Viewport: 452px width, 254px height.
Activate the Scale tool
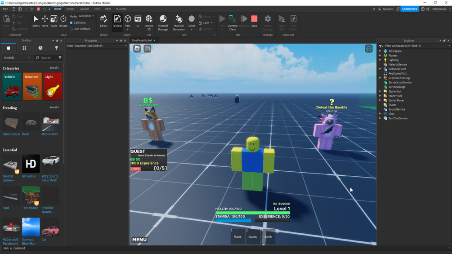(x=54, y=21)
